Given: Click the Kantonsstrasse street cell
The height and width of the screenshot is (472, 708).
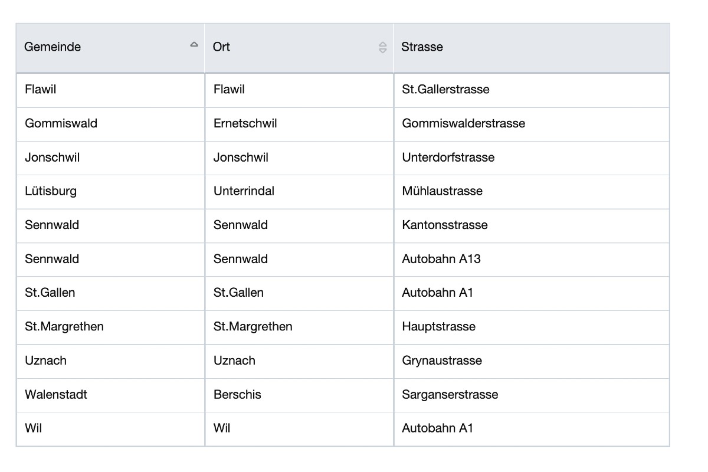Looking at the screenshot, I should (x=445, y=225).
